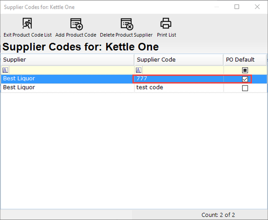Toggle the PO Default filter row checkbox
Screen dimensions: 268x220
(x=245, y=70)
